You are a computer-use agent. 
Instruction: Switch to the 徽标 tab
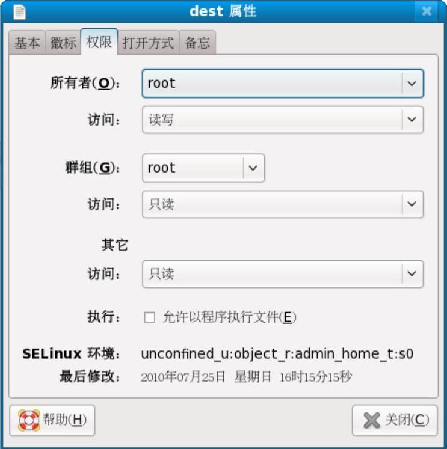tap(63, 43)
